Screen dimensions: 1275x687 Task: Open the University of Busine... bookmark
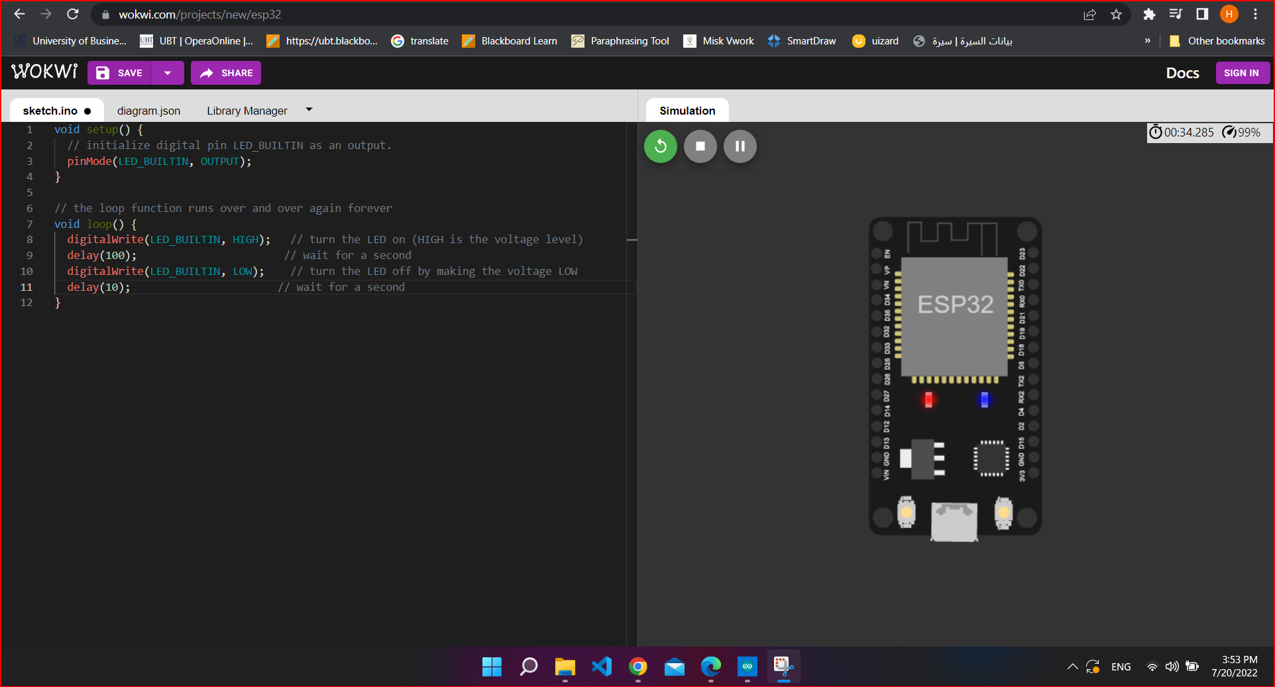(x=70, y=41)
